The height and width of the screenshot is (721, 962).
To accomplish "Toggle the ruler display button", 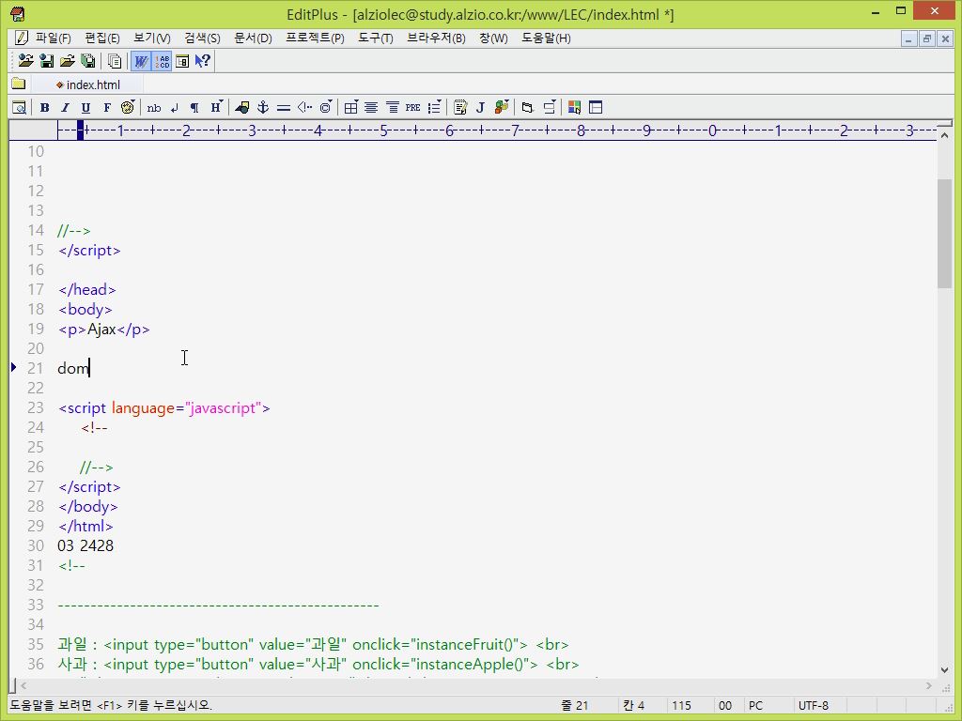I will [x=182, y=61].
